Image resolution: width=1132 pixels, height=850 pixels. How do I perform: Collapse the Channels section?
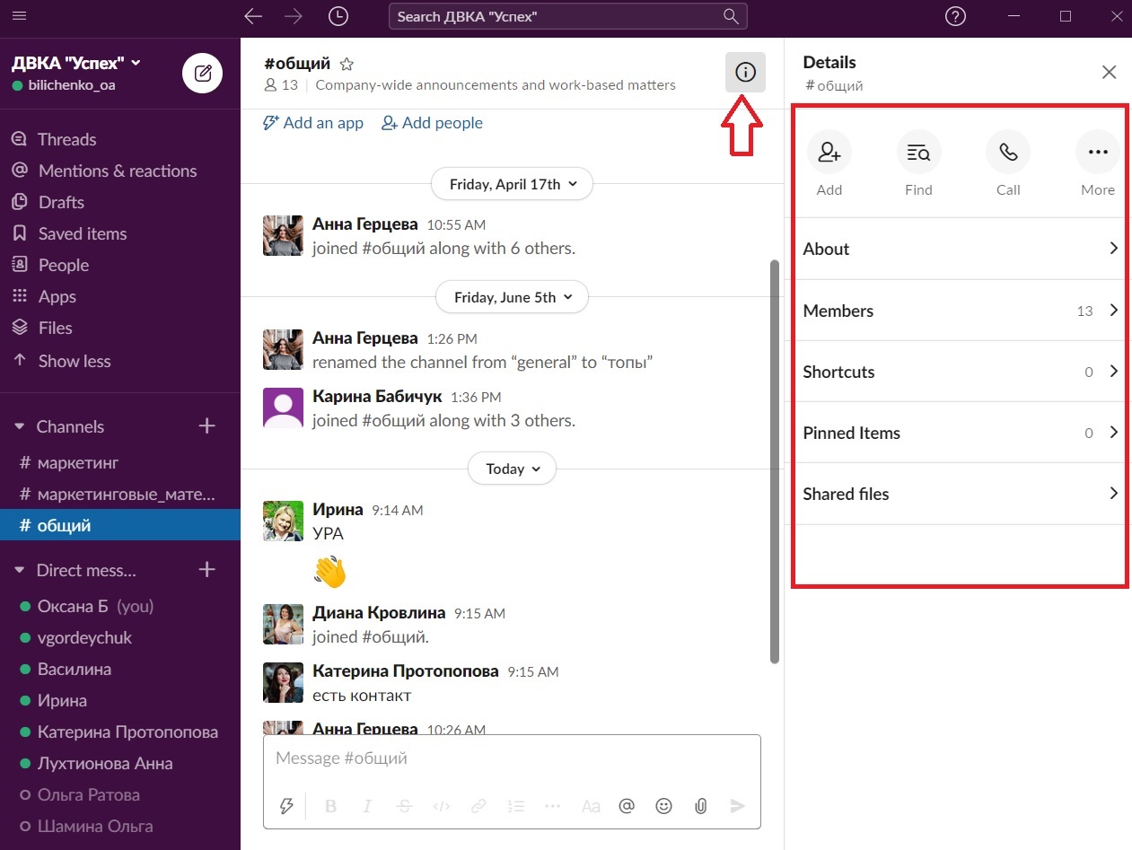click(x=19, y=427)
